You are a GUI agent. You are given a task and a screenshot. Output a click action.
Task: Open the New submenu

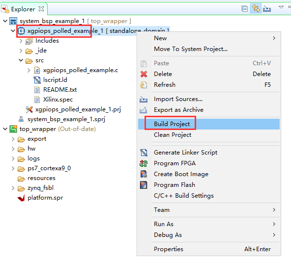point(209,38)
